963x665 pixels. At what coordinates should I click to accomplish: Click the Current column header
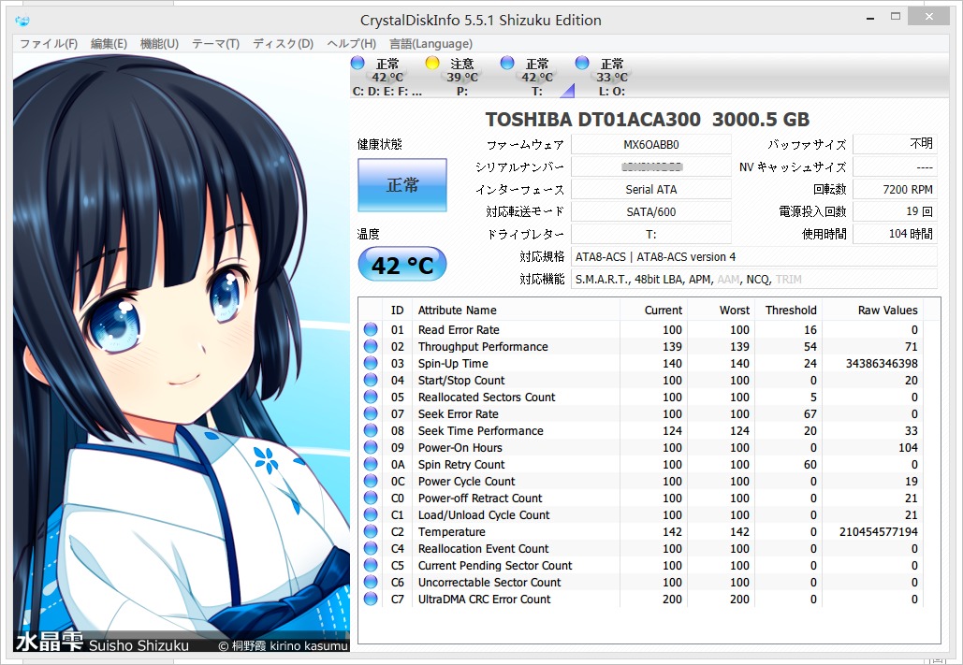tap(654, 311)
